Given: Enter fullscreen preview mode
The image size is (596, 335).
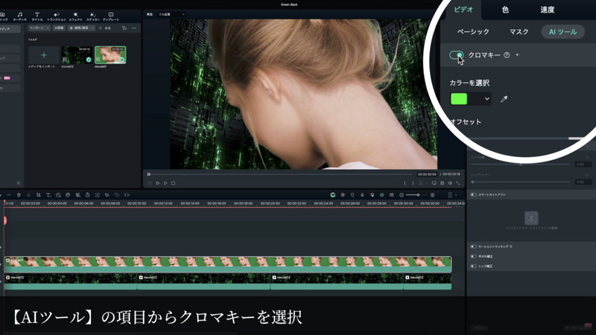Looking at the screenshot, I should [x=458, y=183].
